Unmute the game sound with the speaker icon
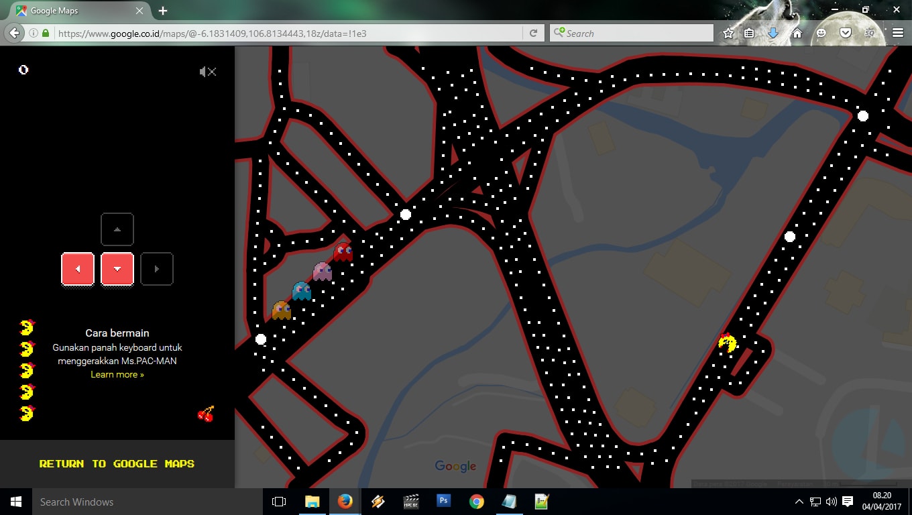The height and width of the screenshot is (515, 912). click(207, 72)
